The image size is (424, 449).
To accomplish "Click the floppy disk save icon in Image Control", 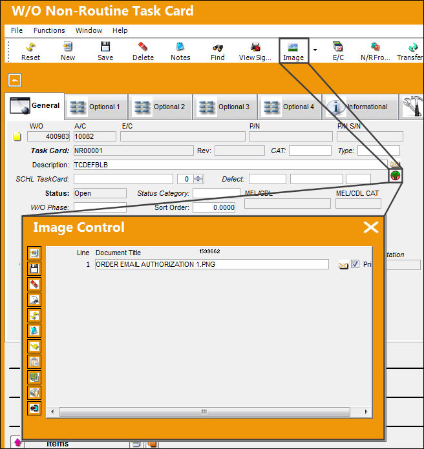I will coord(34,269).
